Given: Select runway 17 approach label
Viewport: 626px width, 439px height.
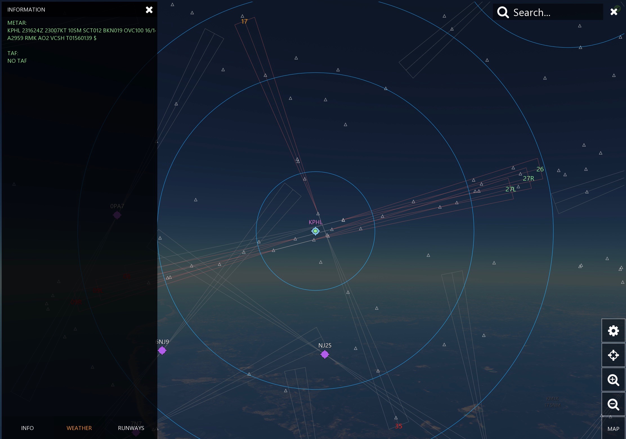Looking at the screenshot, I should click(x=244, y=21).
